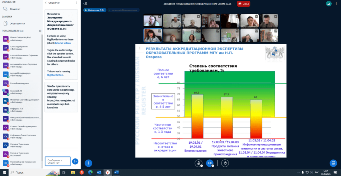Viewport: 341px width, 176px height.
Task: Open volume control in system tray
Action: coord(312,173)
